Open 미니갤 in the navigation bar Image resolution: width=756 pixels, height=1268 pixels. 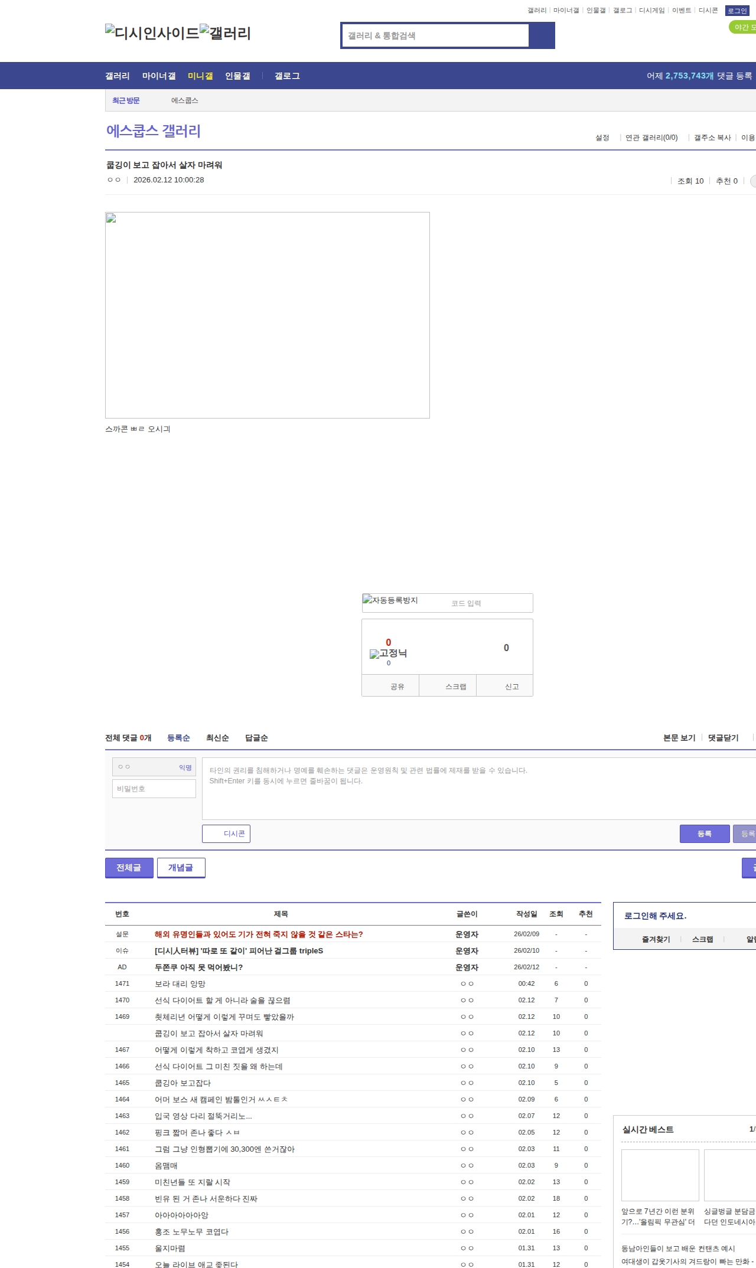(200, 76)
